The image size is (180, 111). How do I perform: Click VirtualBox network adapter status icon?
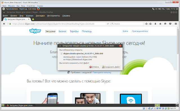149,108
